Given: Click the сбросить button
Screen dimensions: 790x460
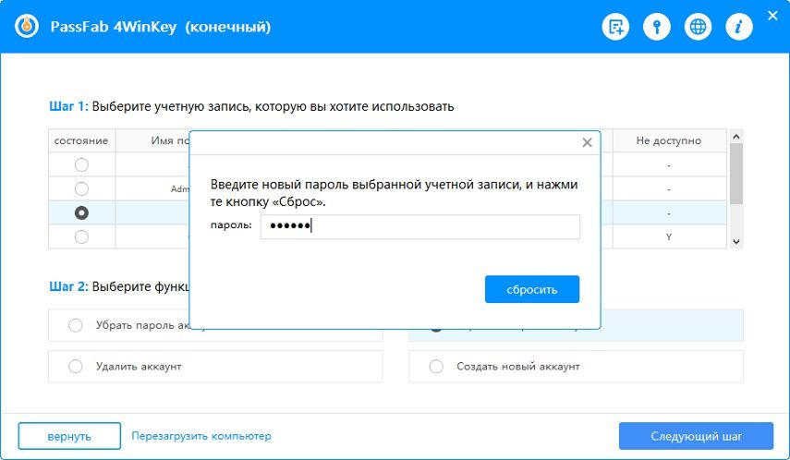Looking at the screenshot, I should tap(532, 289).
